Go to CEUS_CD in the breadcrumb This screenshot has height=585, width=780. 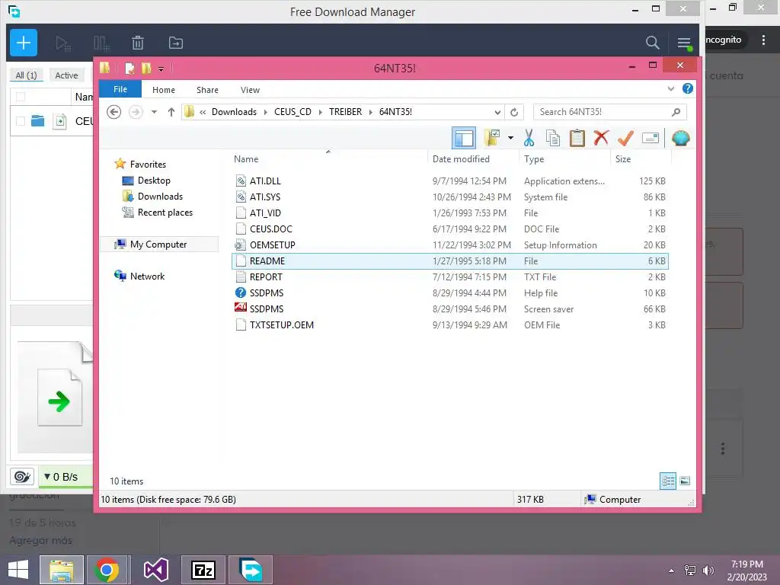[x=292, y=112]
